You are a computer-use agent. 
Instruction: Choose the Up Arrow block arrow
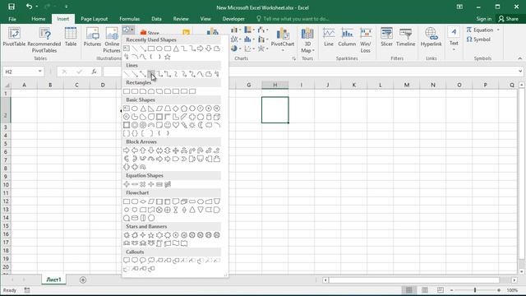(x=143, y=150)
